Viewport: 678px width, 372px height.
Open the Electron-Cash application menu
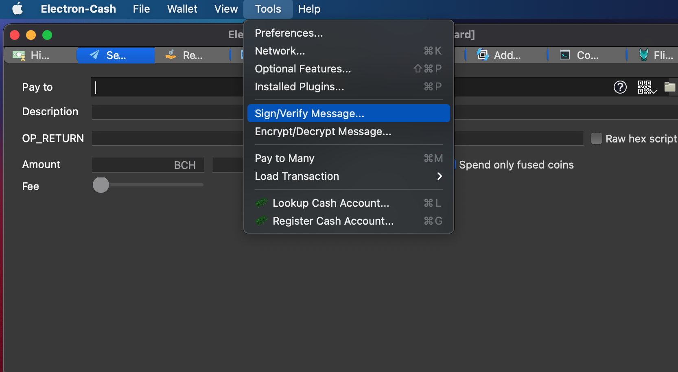tap(78, 9)
